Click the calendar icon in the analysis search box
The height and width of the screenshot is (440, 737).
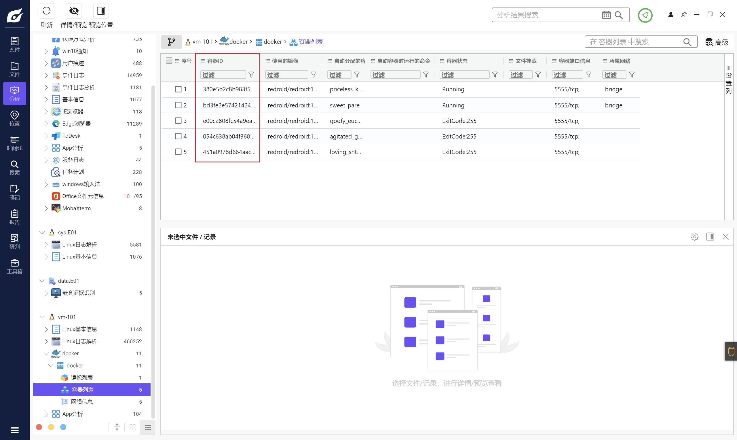(606, 15)
